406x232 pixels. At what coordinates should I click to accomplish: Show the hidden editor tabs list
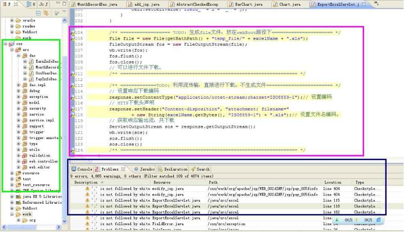point(376,3)
